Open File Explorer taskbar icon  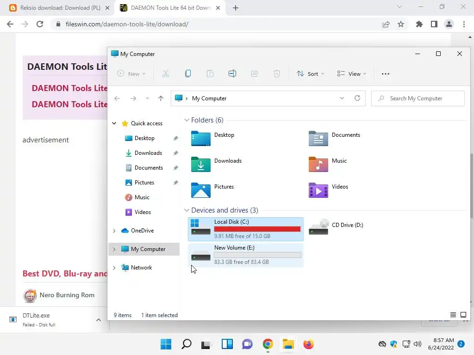[x=288, y=344]
